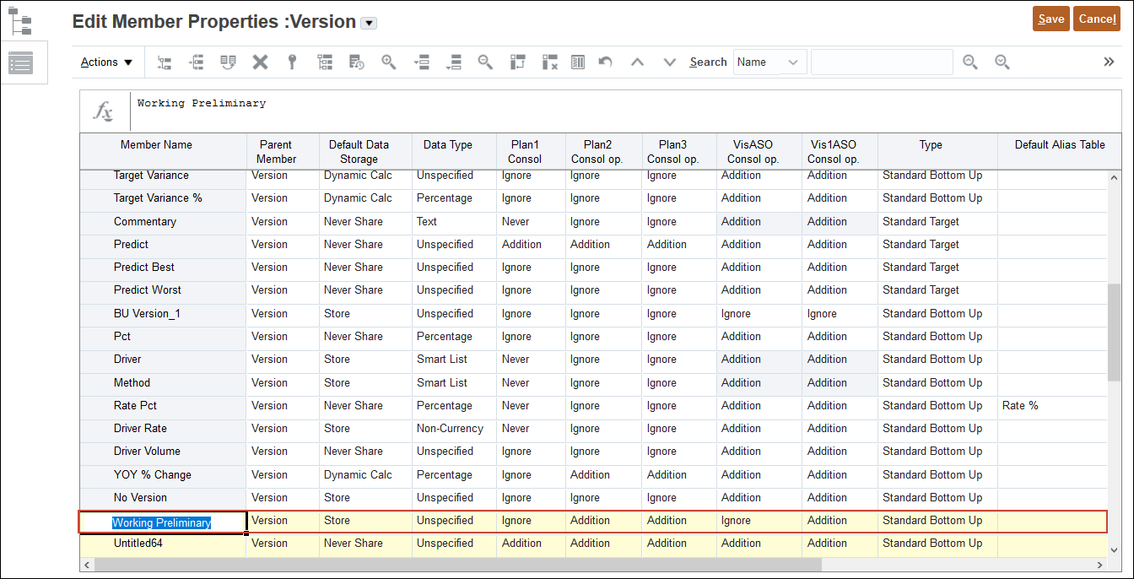1134x579 pixels.
Task: Click the Add Sibling toolbar icon
Action: click(196, 62)
